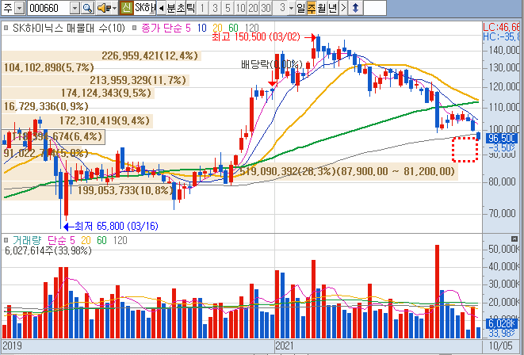Choose interval button 30
Viewport: 524px width, 355px height.
point(266,8)
